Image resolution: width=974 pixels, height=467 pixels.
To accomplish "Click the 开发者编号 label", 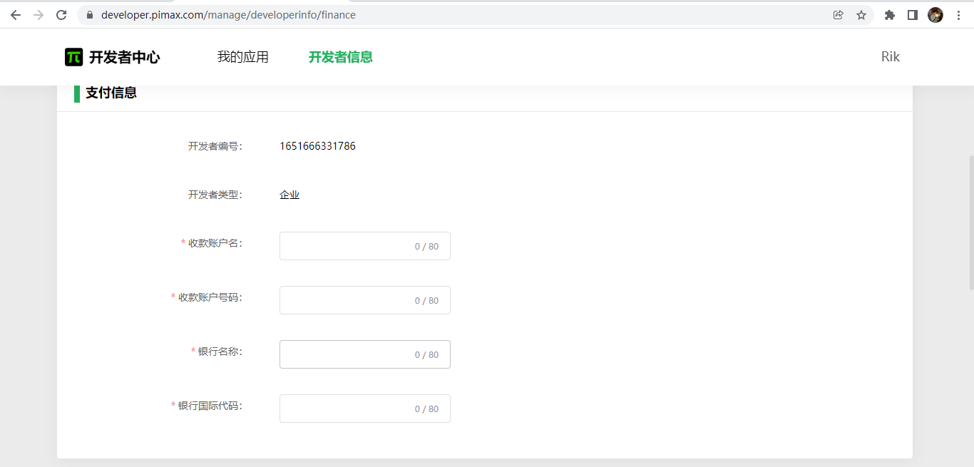I will (215, 146).
